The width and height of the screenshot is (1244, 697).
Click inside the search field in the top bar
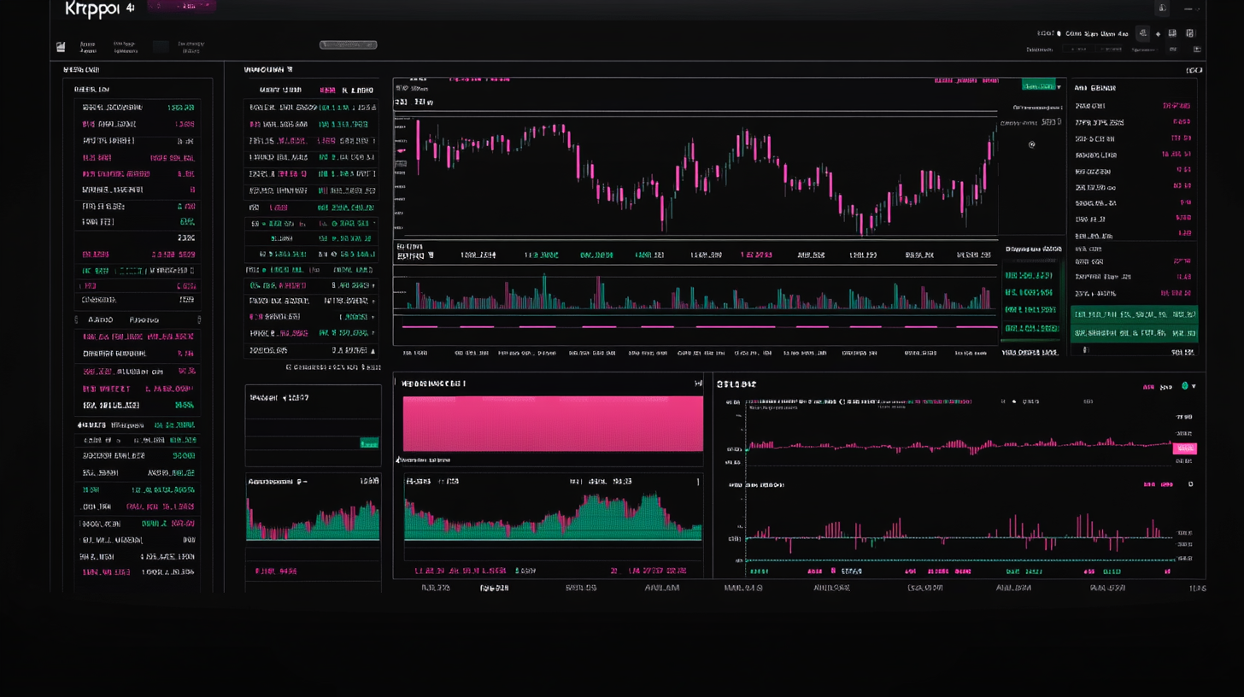[x=348, y=44]
